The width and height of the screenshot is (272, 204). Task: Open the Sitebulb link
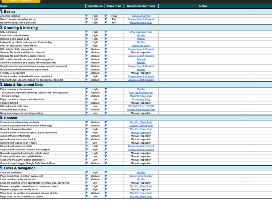point(141,59)
